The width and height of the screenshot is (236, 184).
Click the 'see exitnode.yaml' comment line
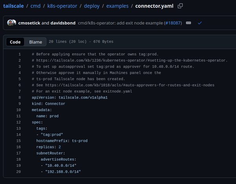[x=82, y=91]
